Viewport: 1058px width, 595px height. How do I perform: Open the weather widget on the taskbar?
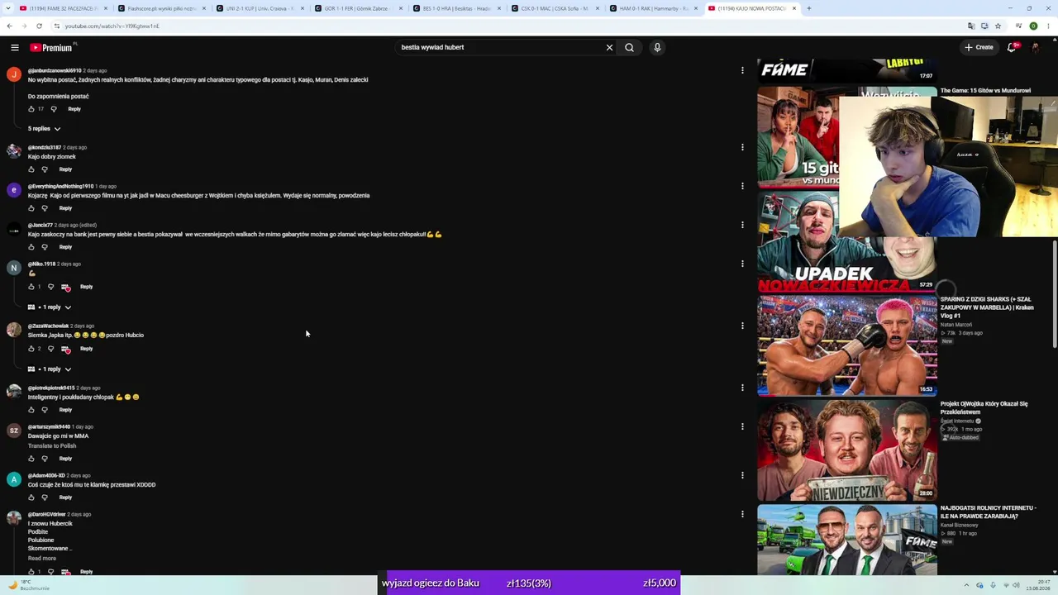29,585
